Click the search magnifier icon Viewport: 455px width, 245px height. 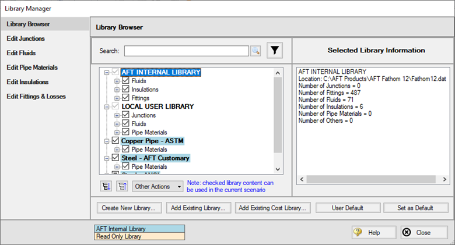click(256, 51)
